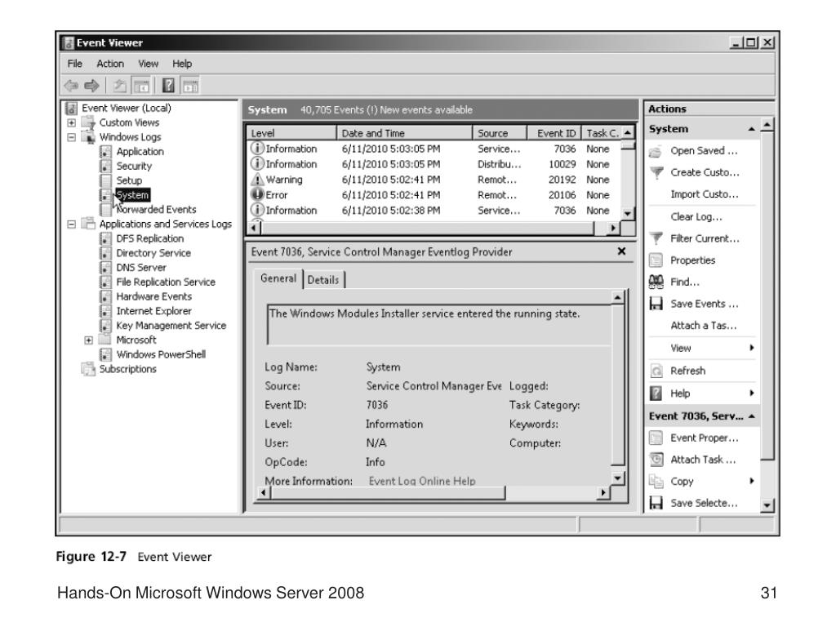The image size is (836, 627).
Task: Select the Key Management Service log
Action: 171,326
